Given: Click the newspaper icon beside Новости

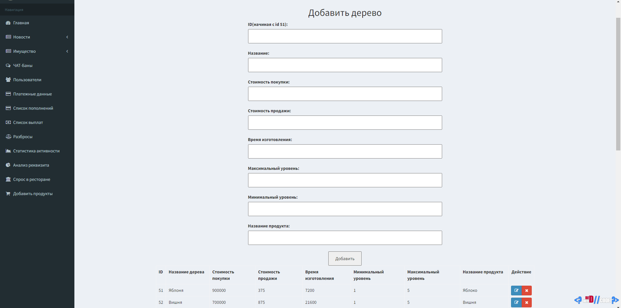Looking at the screenshot, I should point(8,37).
